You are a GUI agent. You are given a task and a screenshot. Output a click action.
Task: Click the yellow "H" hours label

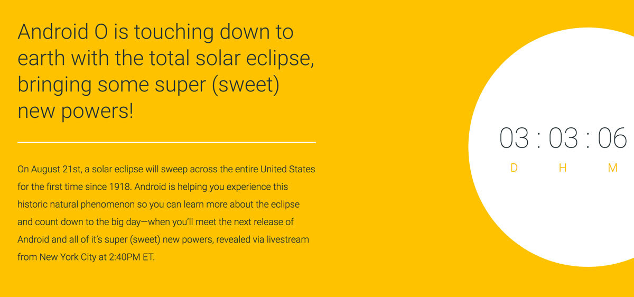563,168
